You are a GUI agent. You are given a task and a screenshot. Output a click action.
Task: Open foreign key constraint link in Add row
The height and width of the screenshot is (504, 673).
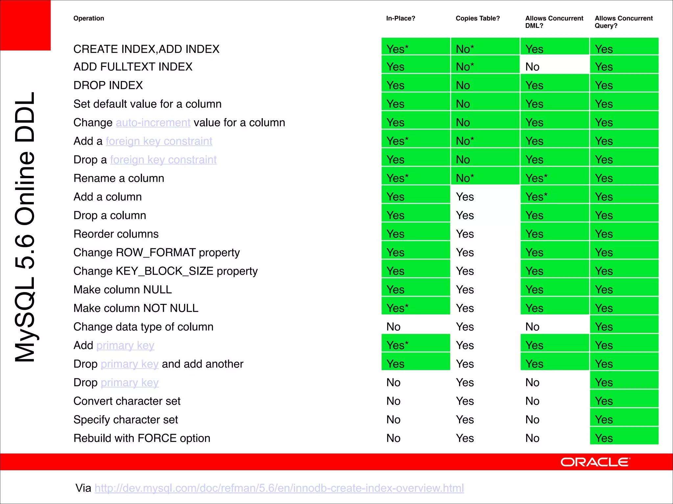pyautogui.click(x=159, y=141)
